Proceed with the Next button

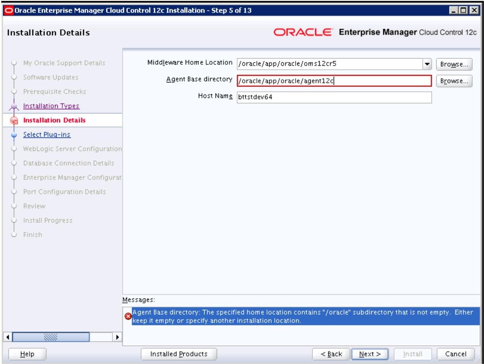point(370,354)
